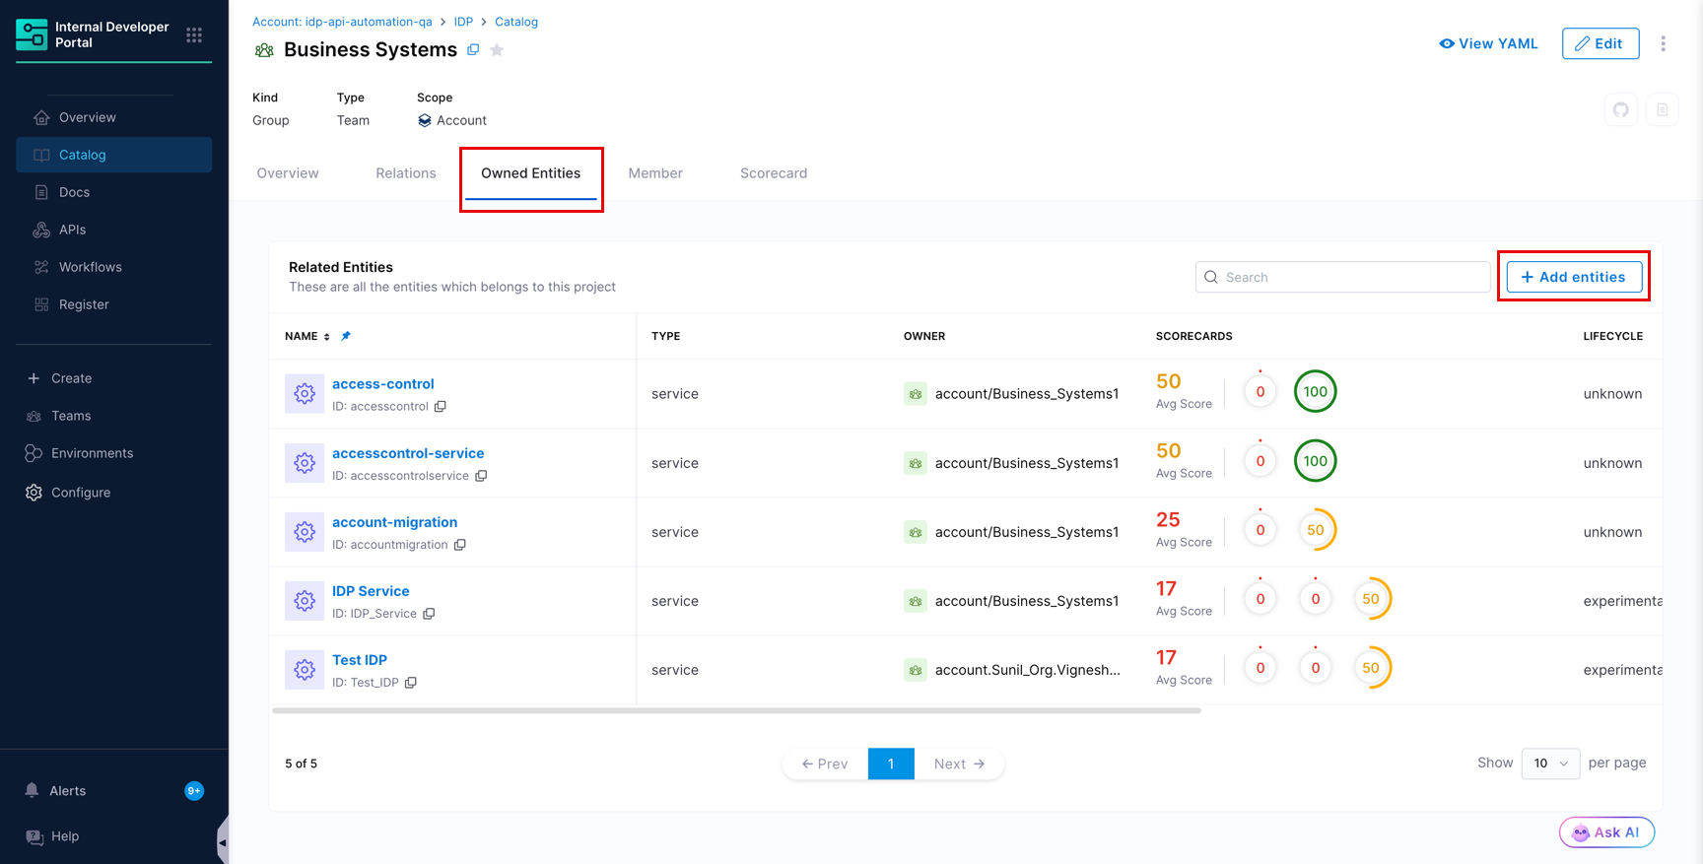
Task: Copy the accesscontrol ID
Action: 441,407
